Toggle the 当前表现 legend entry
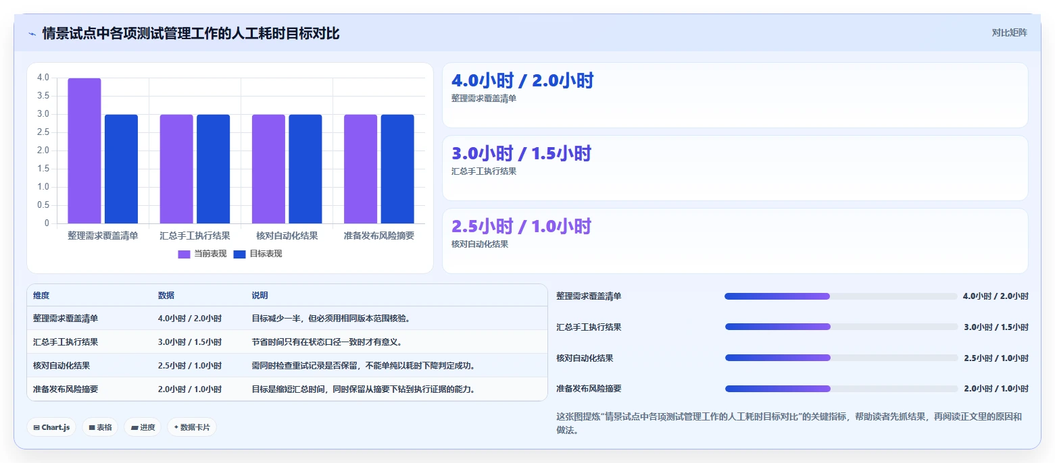This screenshot has width=1055, height=463. pyautogui.click(x=202, y=254)
